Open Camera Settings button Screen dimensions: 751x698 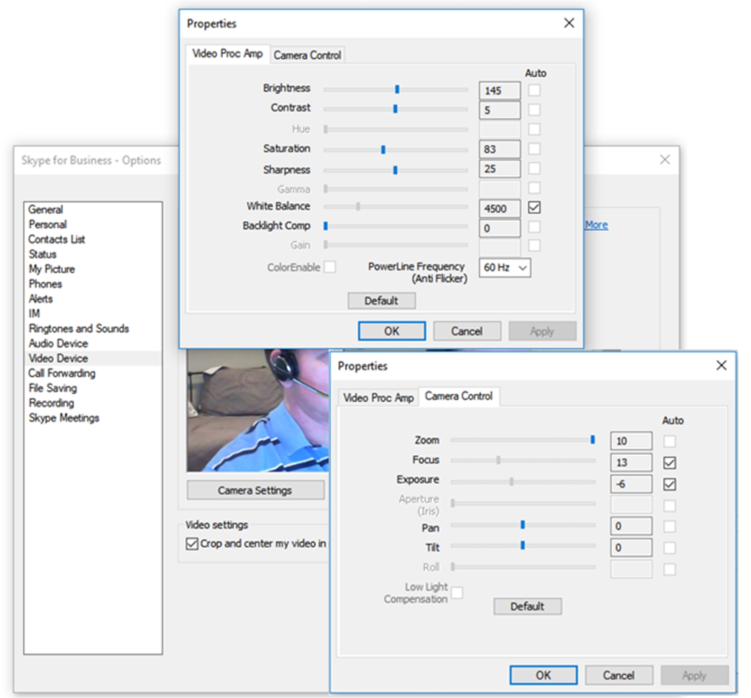pyautogui.click(x=255, y=490)
